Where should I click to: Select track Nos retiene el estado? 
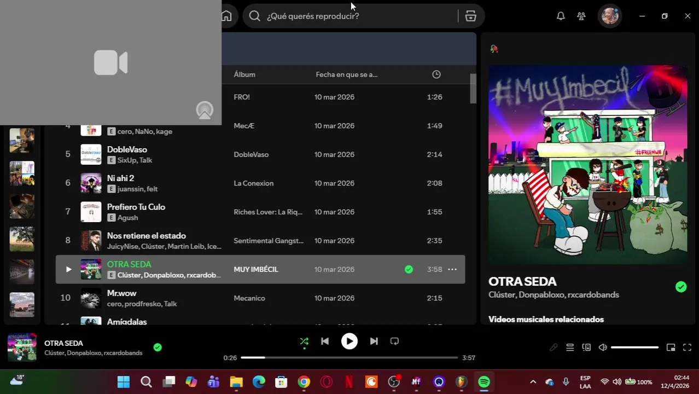click(x=147, y=236)
